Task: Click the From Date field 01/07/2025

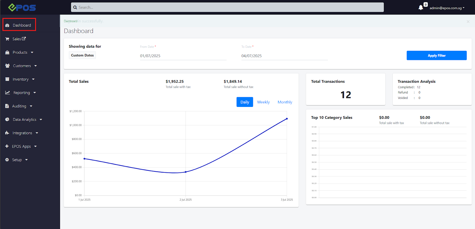Action: (x=183, y=56)
